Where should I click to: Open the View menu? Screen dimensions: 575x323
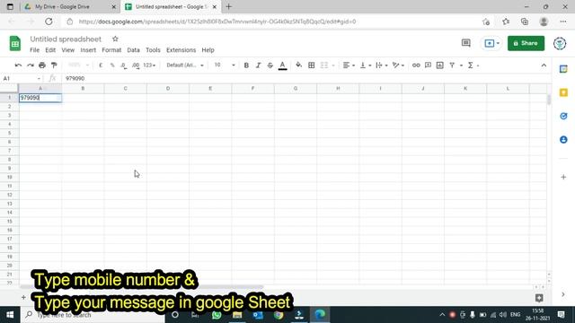pyautogui.click(x=68, y=50)
